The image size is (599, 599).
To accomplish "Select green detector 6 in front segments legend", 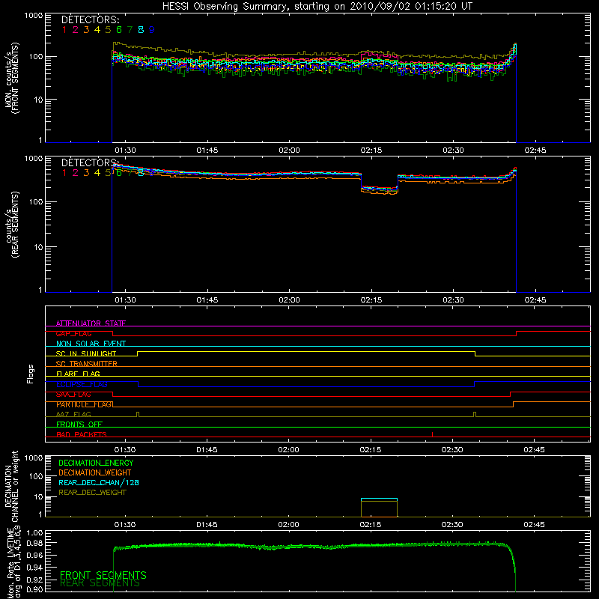I will pyautogui.click(x=119, y=30).
